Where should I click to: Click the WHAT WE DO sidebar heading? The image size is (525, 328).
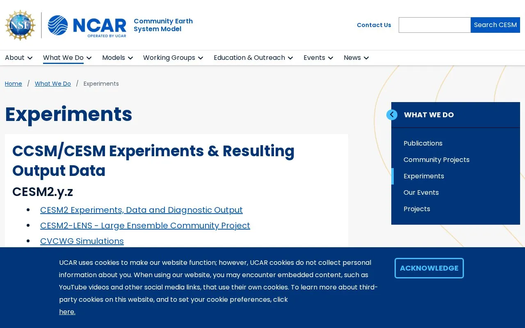(x=429, y=115)
